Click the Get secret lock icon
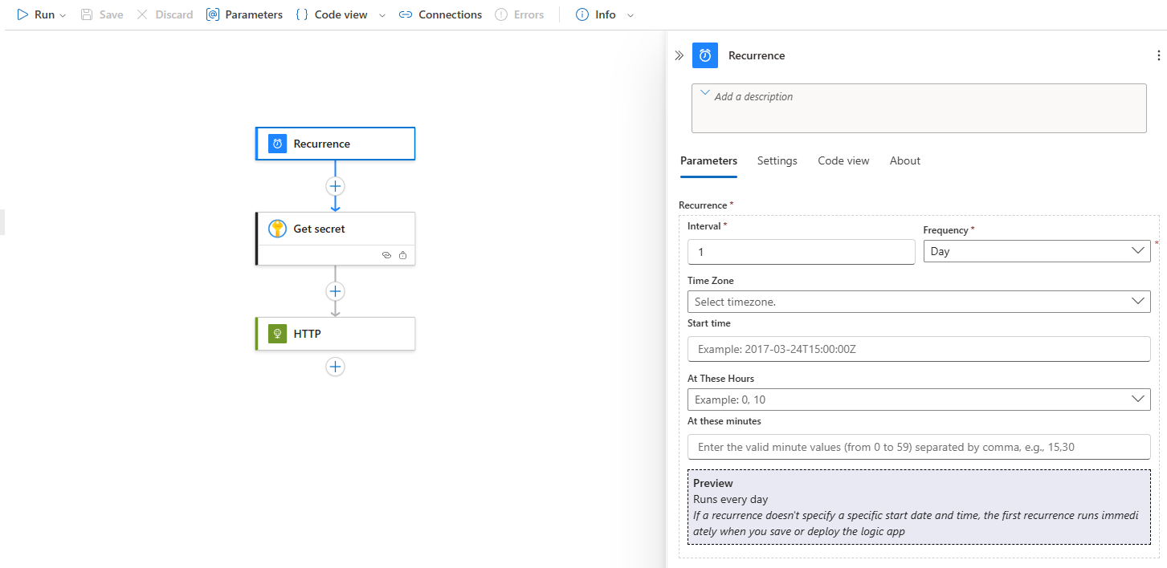 [x=402, y=255]
